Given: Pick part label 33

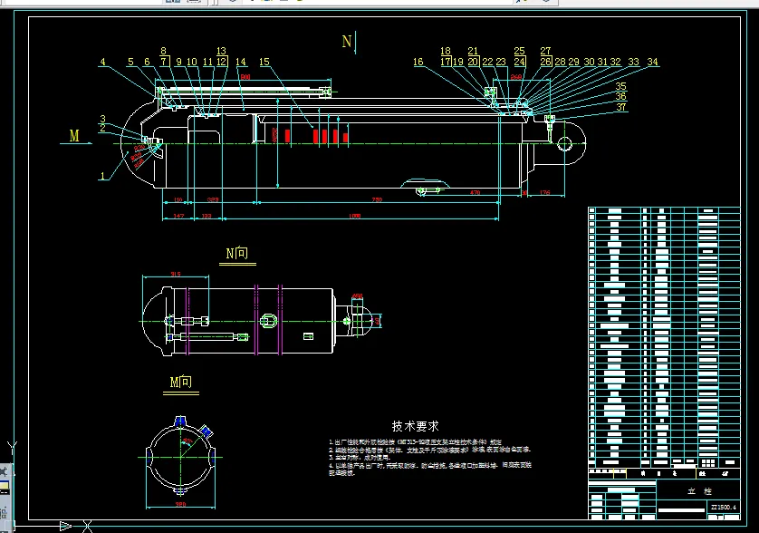Looking at the screenshot, I should [634, 62].
